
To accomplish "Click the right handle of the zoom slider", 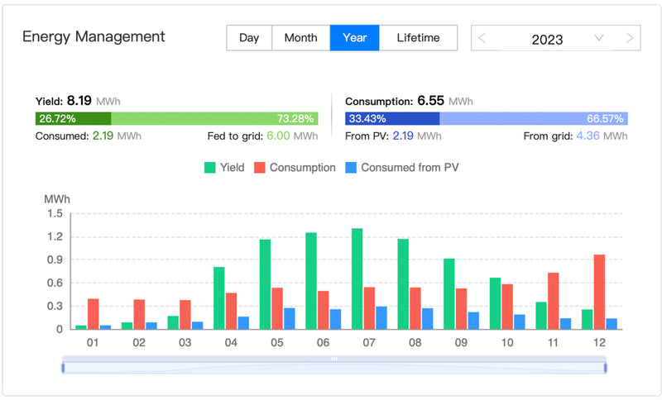I will point(606,367).
